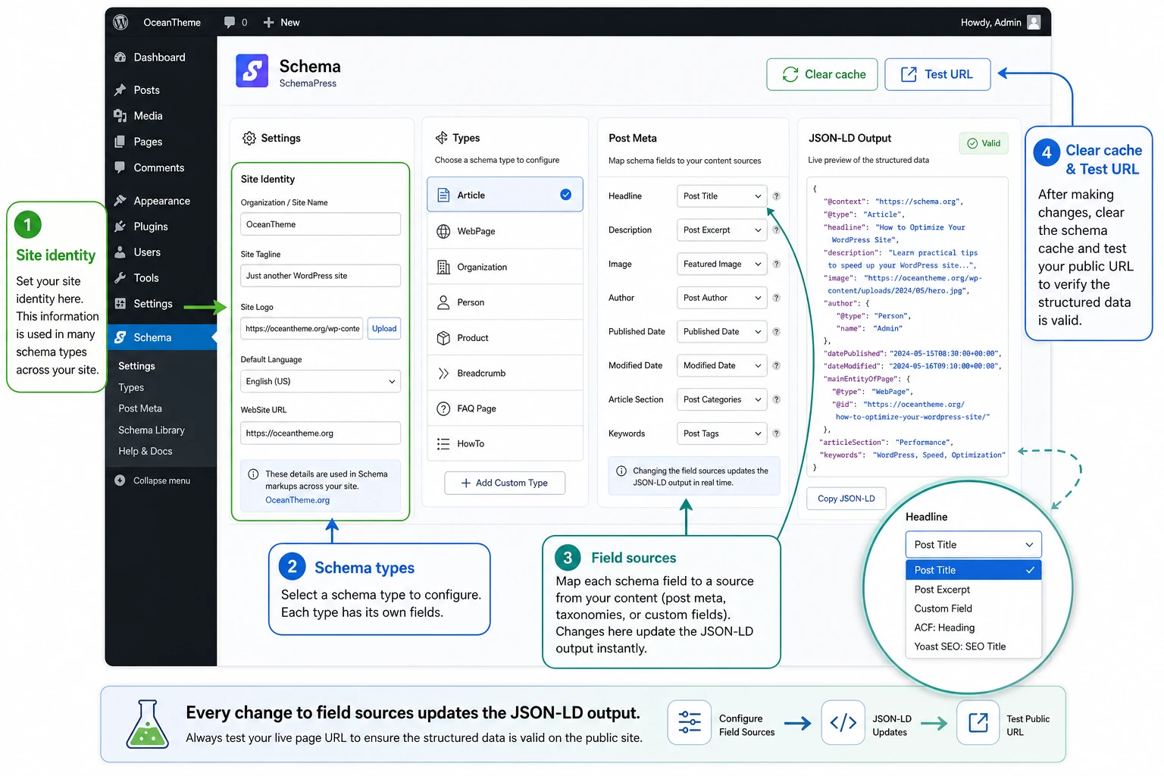Image resolution: width=1164 pixels, height=776 pixels.
Task: Open the Headline source dropdown in Post Meta
Action: 721,196
